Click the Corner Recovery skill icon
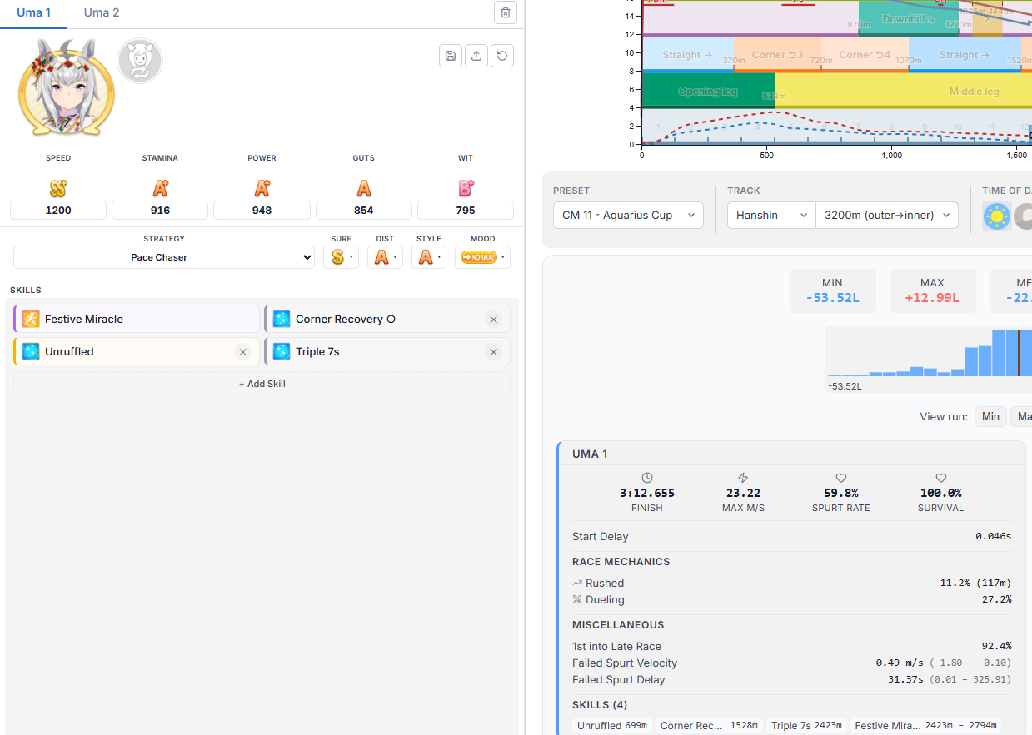Viewport: 1032px width, 735px height. [x=282, y=319]
